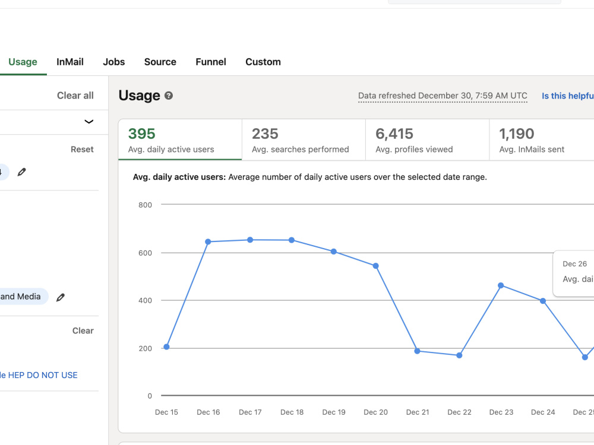The image size is (594, 445).
Task: Click the Usage help question icon
Action: click(x=169, y=96)
